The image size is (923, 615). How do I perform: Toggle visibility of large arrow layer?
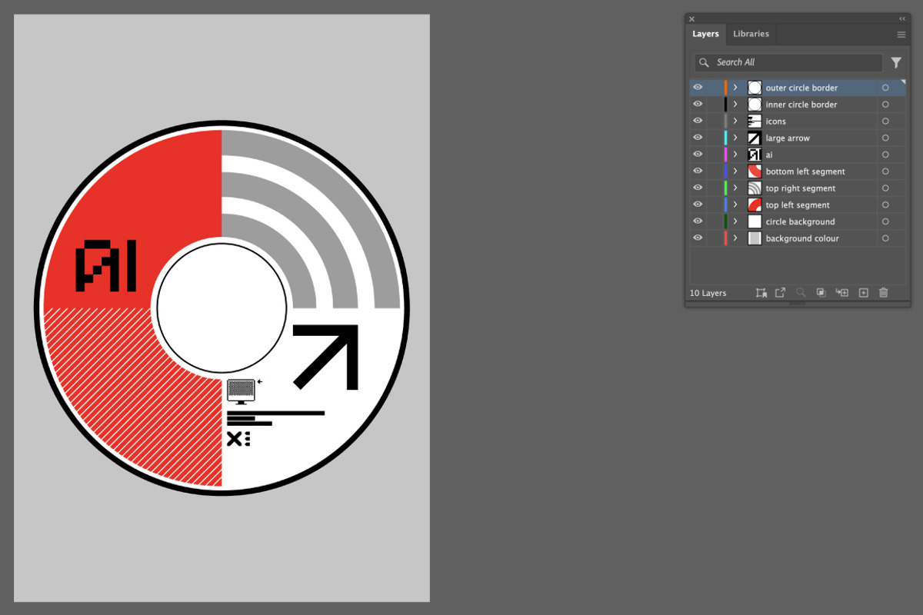[x=698, y=138]
